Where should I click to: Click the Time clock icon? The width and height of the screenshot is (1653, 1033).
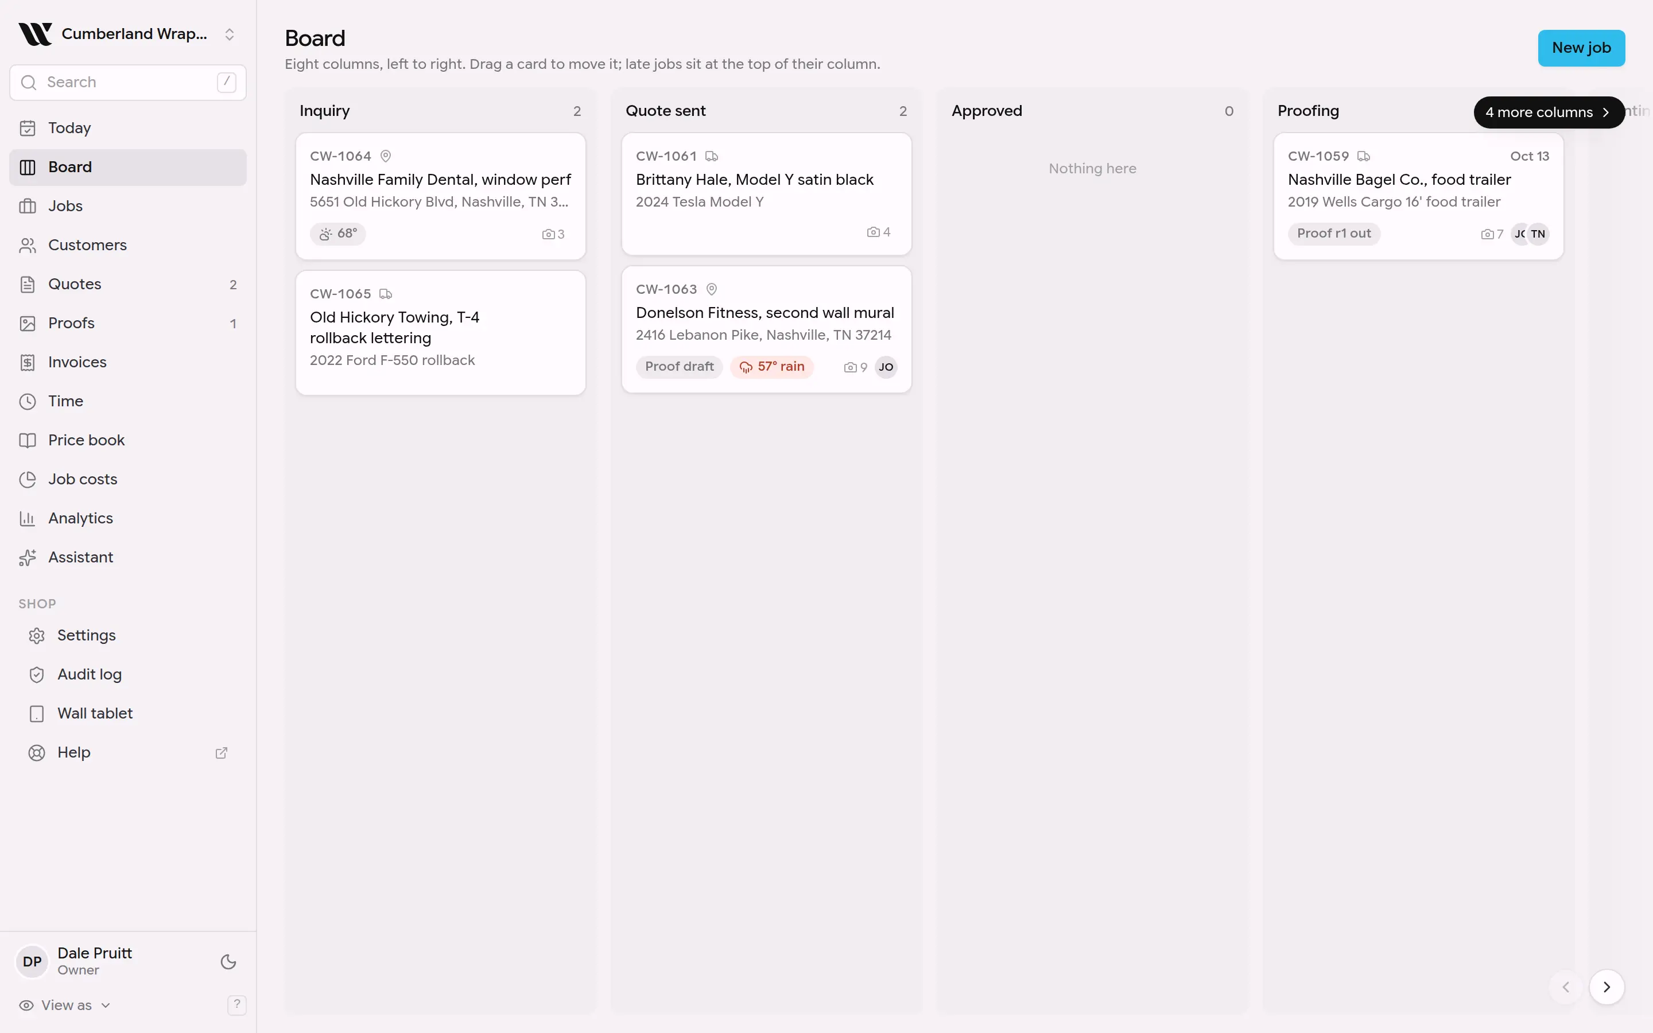(x=28, y=401)
